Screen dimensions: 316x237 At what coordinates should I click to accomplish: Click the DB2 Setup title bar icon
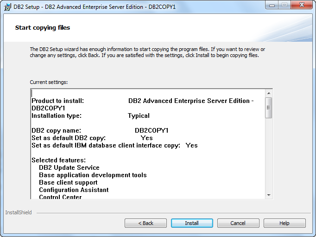pyautogui.click(x=7, y=7)
